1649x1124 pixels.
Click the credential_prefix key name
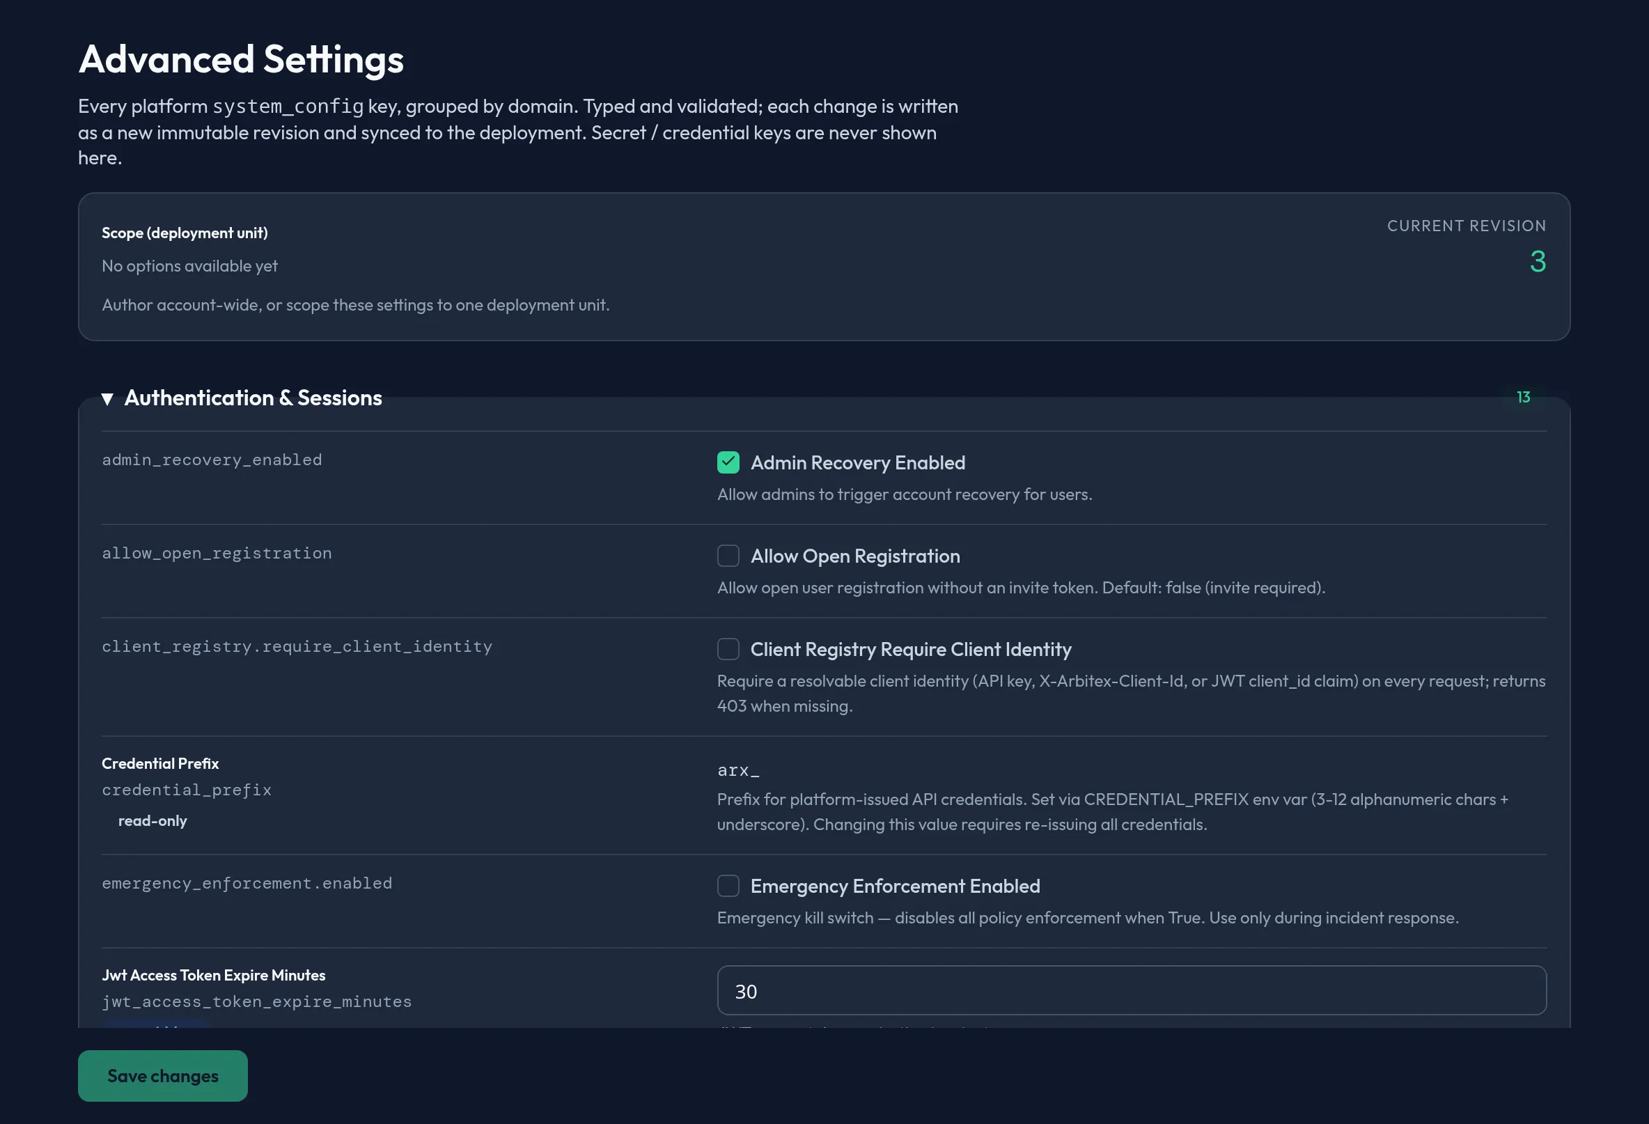tap(187, 790)
